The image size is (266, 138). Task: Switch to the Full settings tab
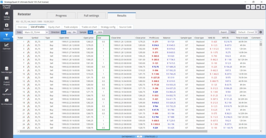(x=92, y=16)
